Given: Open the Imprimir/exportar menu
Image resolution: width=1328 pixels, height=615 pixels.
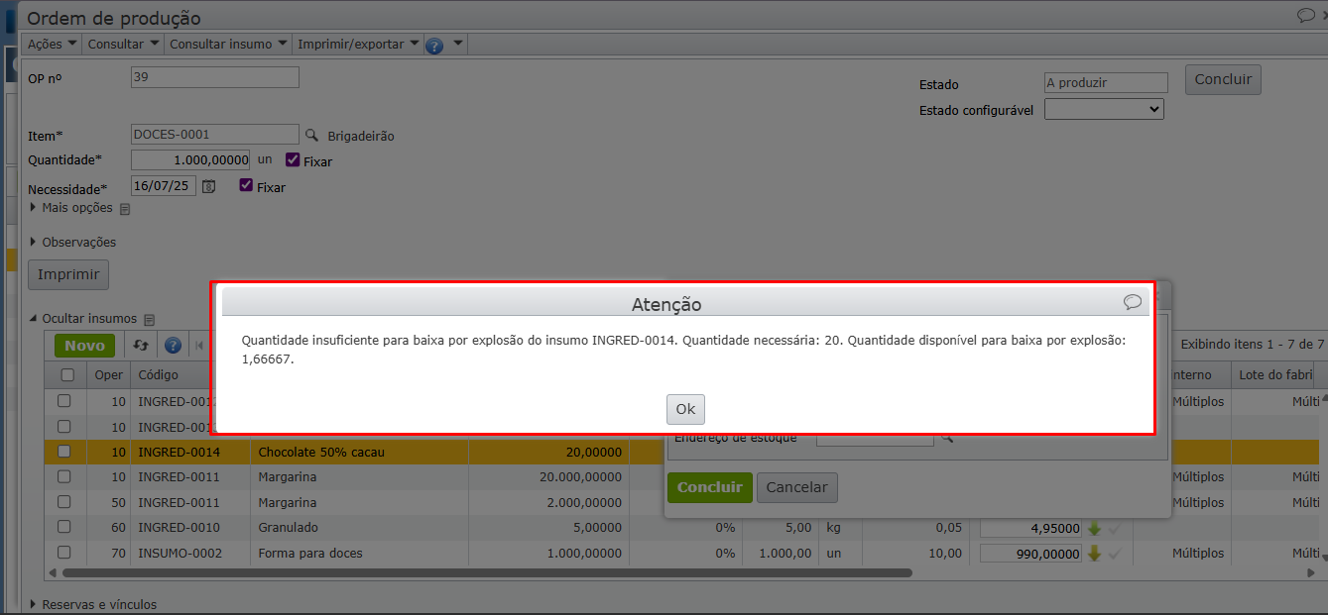Looking at the screenshot, I should tap(358, 44).
